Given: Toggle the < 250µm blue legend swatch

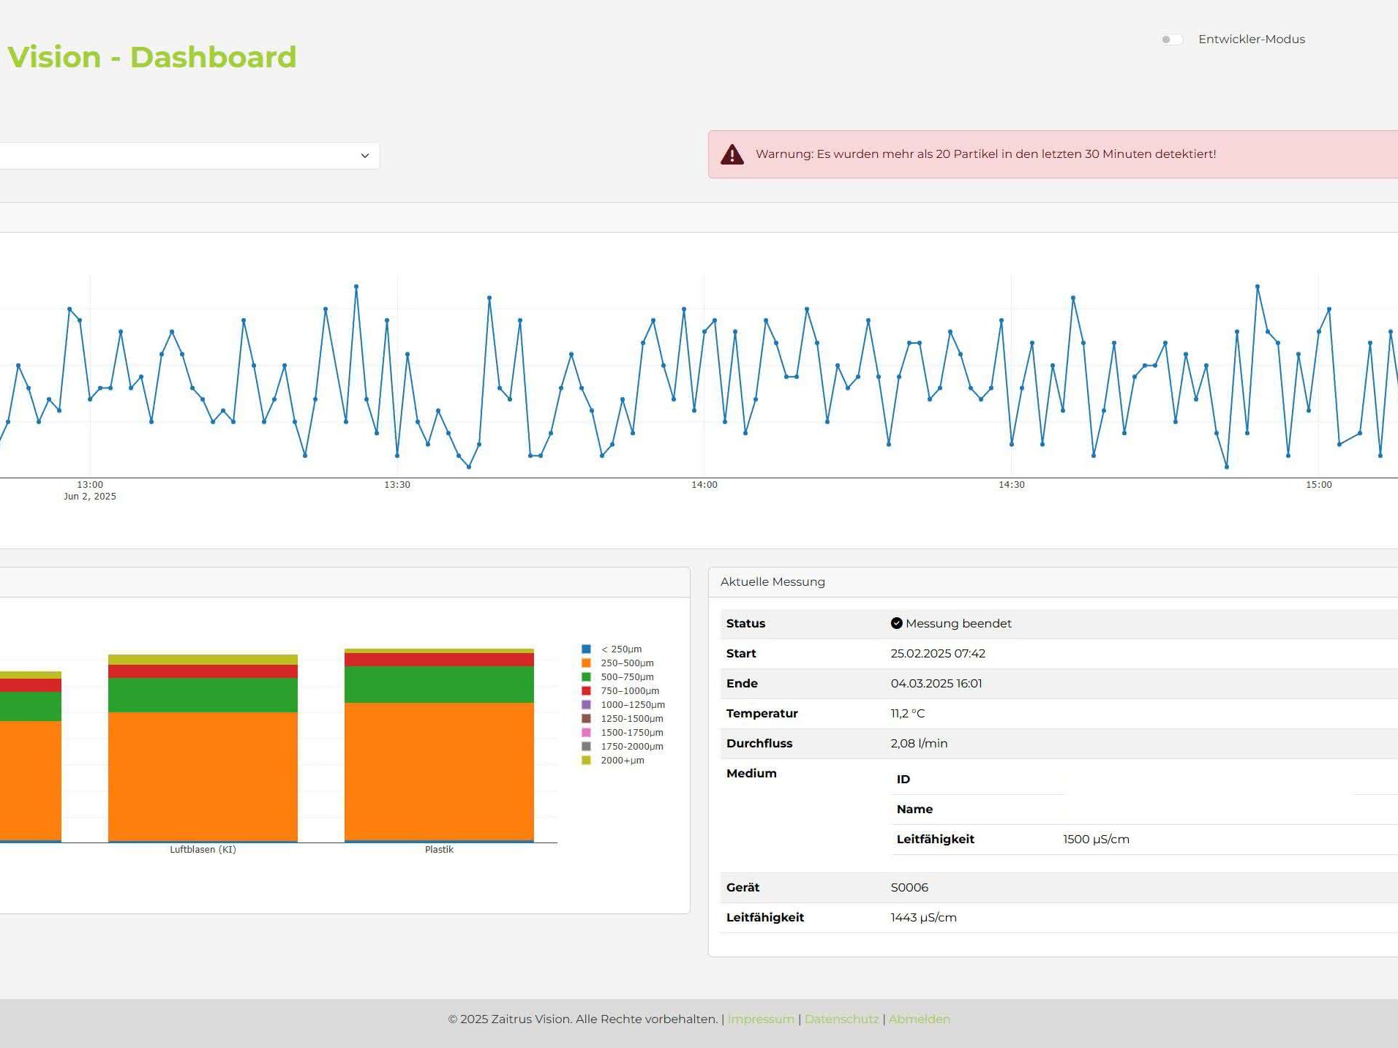Looking at the screenshot, I should click(586, 649).
